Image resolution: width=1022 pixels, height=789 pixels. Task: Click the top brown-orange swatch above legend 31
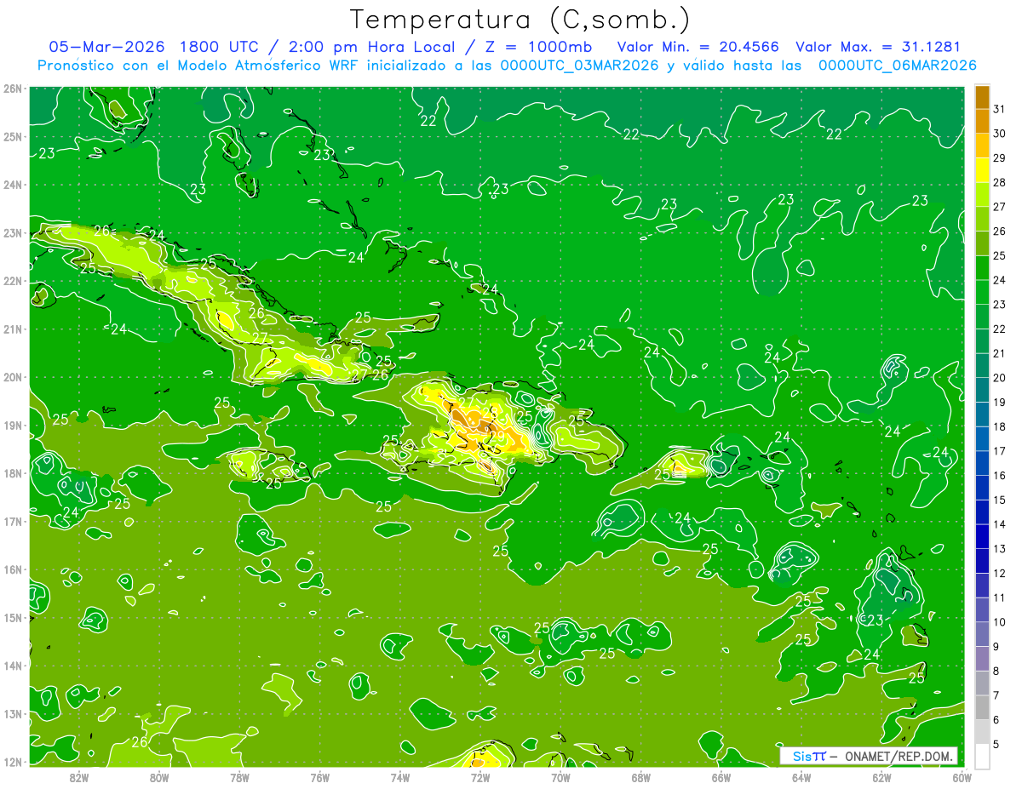(981, 97)
